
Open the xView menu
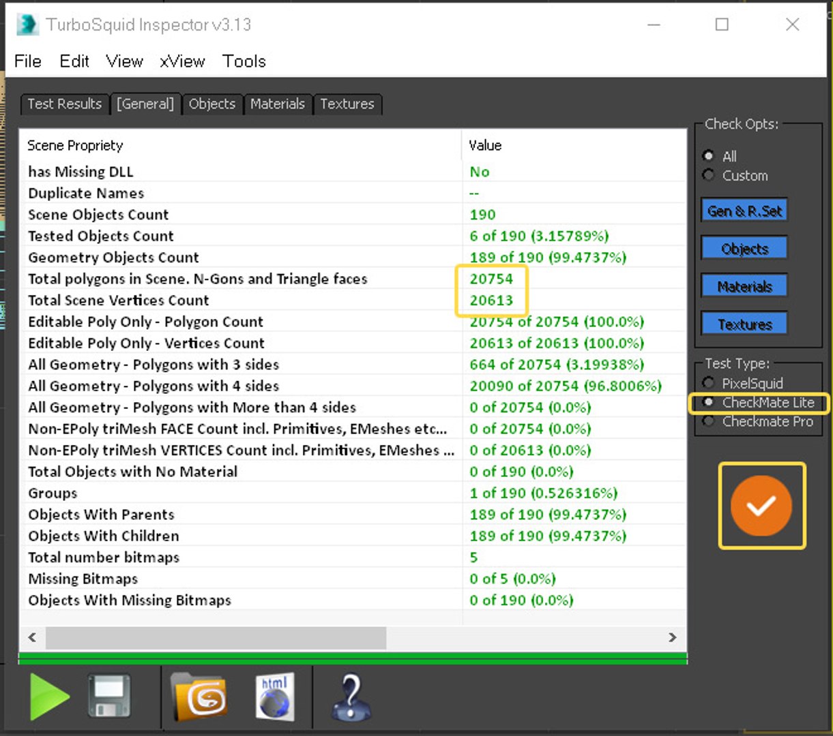click(x=182, y=61)
